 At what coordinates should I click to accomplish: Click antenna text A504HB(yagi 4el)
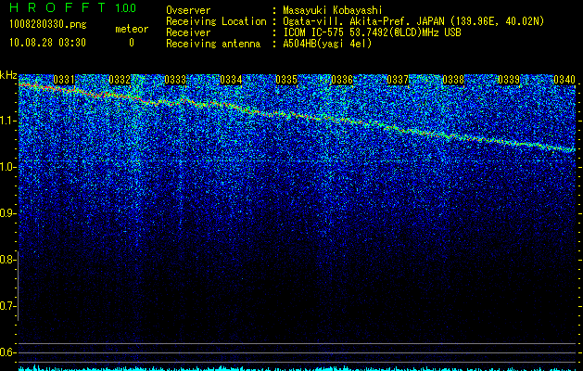point(327,44)
